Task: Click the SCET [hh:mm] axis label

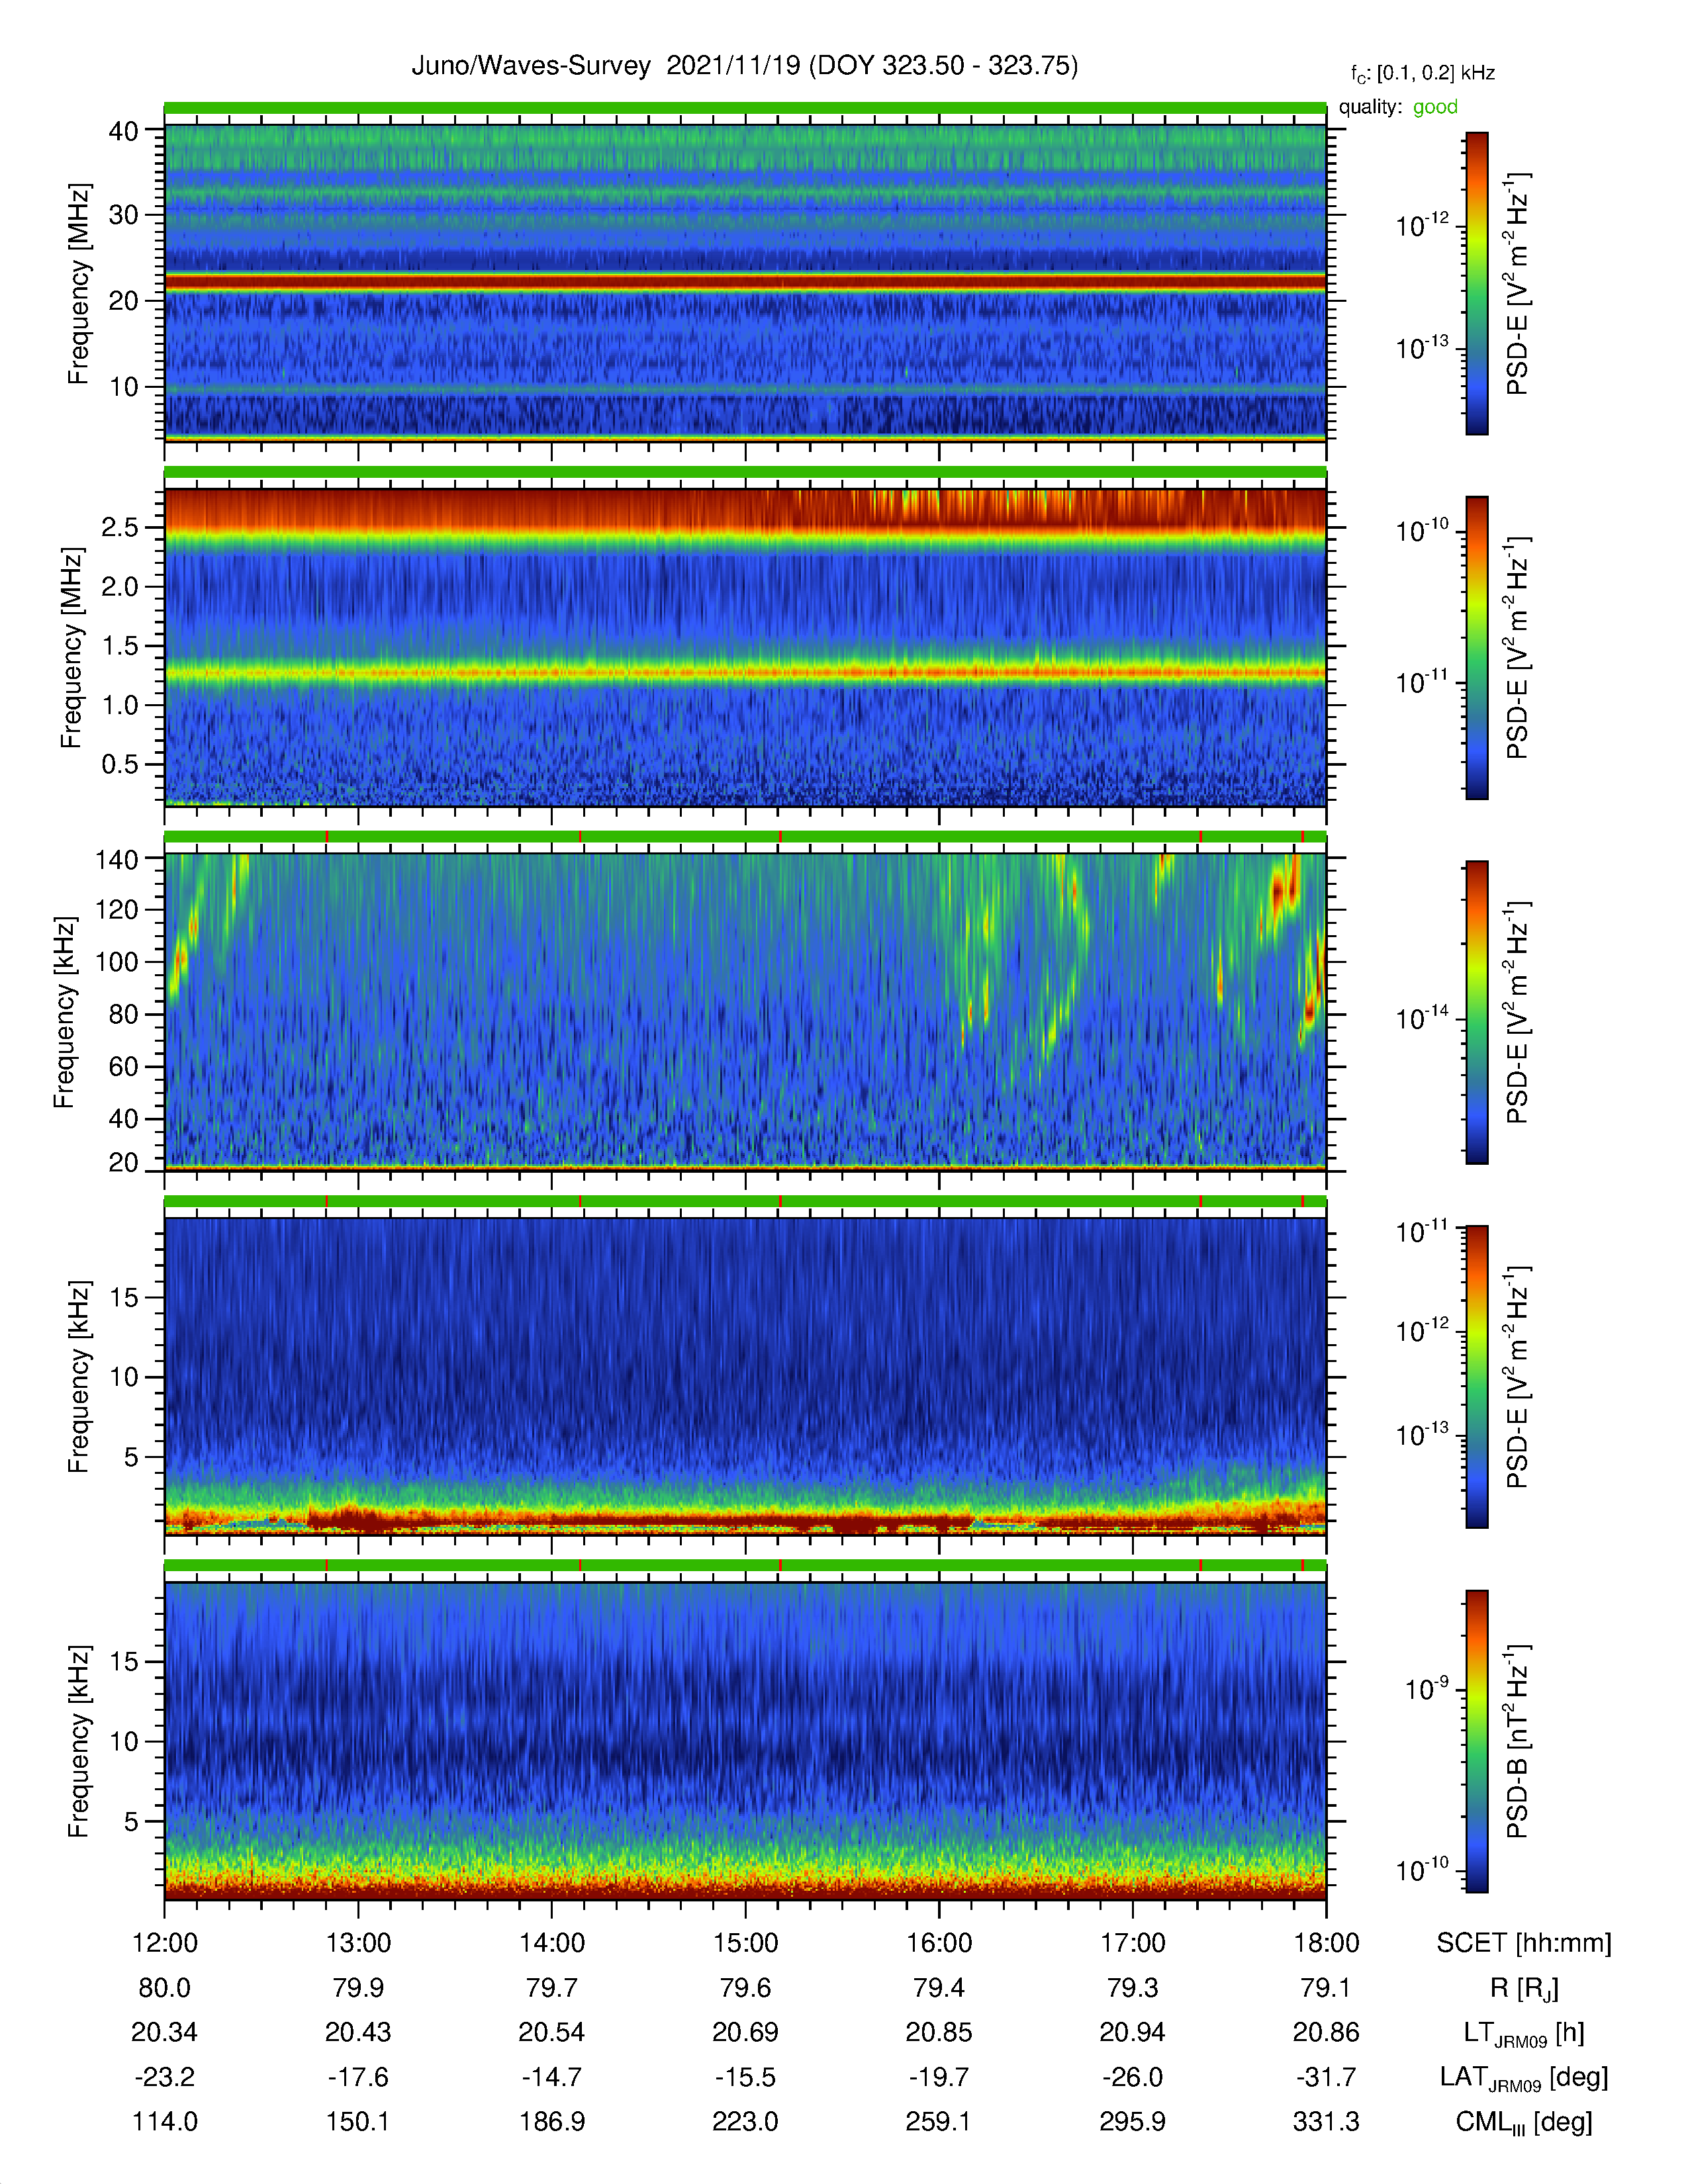Action: [1524, 1943]
